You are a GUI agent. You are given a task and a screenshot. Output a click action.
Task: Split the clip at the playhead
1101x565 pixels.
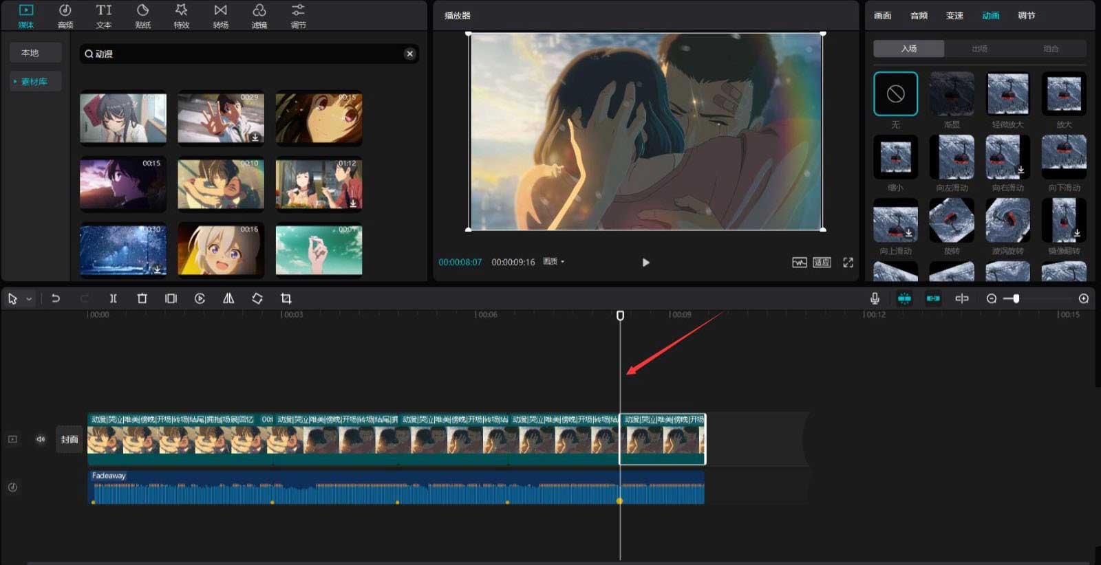coord(114,298)
